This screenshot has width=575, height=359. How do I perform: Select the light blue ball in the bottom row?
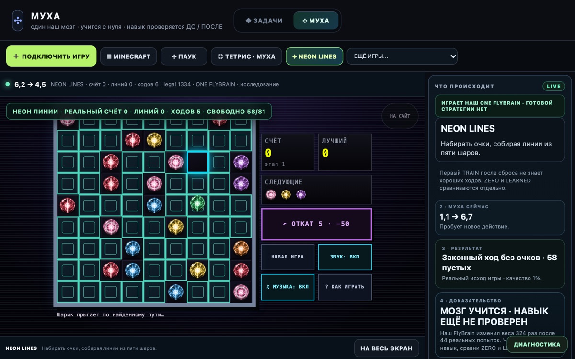(x=176, y=292)
